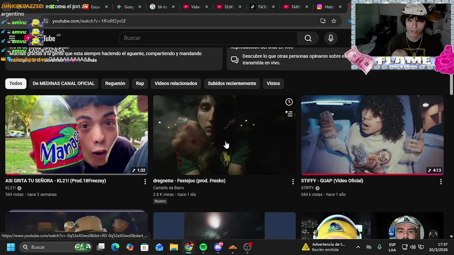
Task: Open title dregnette - Festejos (prod. Fresko)
Action: [189, 181]
